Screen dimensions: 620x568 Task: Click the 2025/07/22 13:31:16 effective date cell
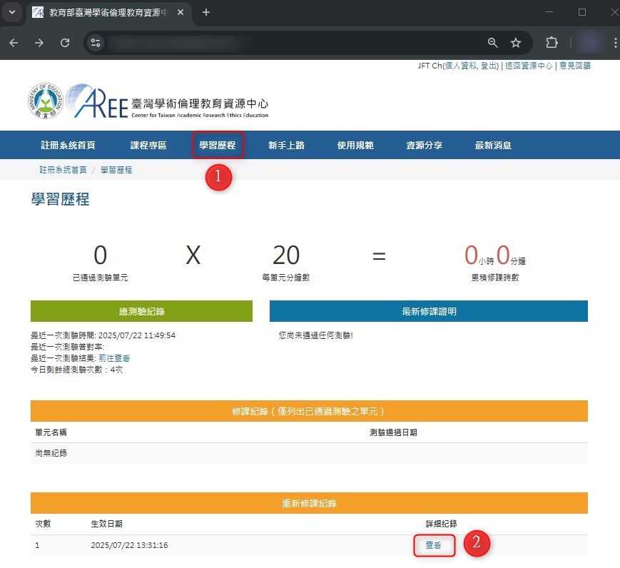coord(129,545)
